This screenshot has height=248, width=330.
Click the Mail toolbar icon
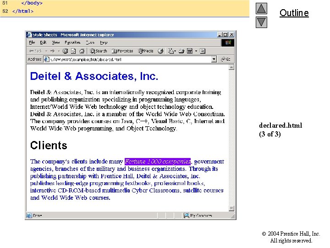click(171, 51)
